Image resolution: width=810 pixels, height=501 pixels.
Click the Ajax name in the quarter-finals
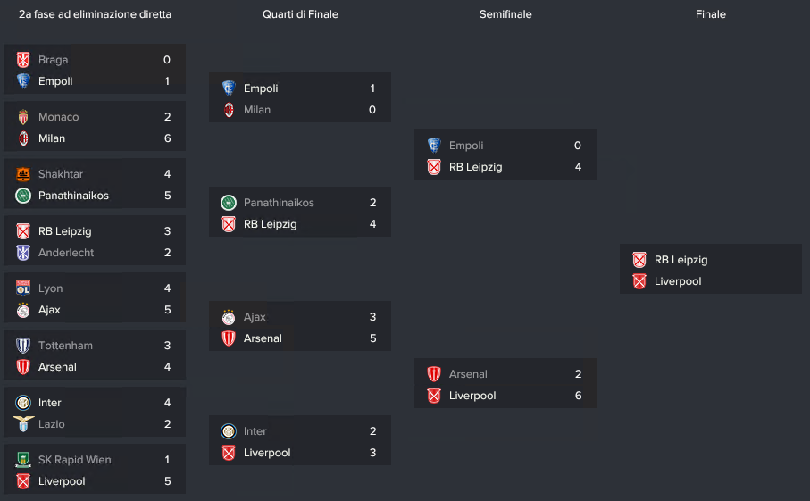point(255,317)
